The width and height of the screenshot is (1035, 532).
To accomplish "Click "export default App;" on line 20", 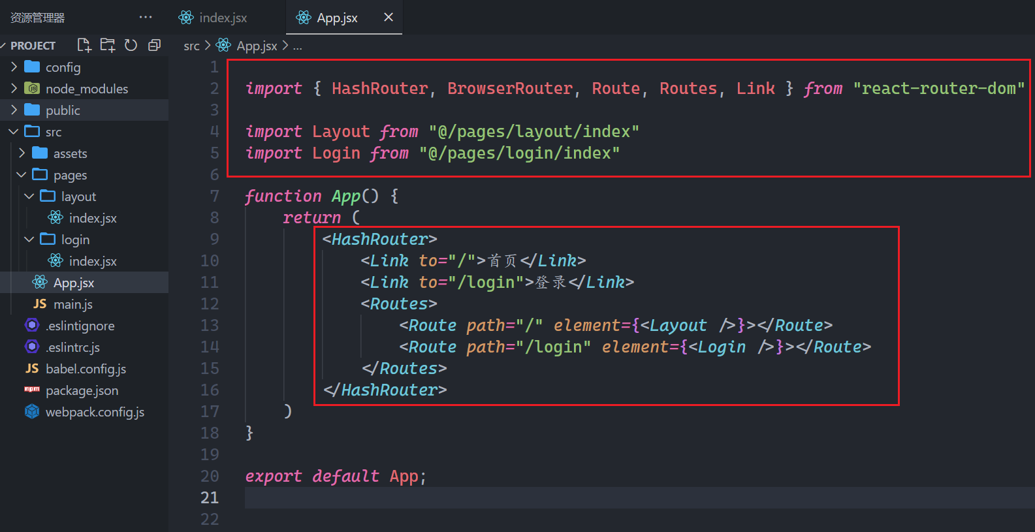I will coord(336,477).
